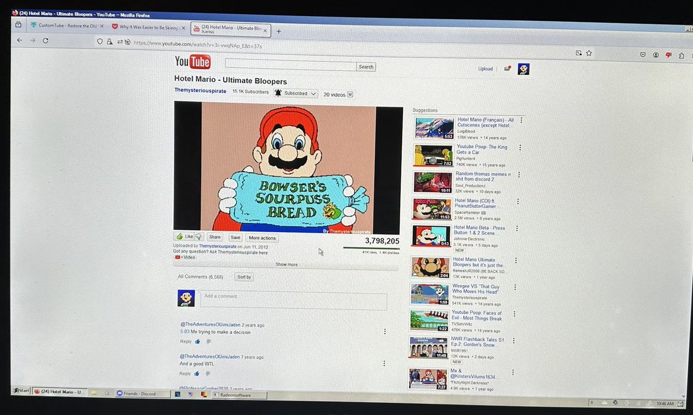Click the @TheAdventuresOfJimiJaden name on 2 years ago comment
This screenshot has height=415, width=693.
[x=210, y=324]
